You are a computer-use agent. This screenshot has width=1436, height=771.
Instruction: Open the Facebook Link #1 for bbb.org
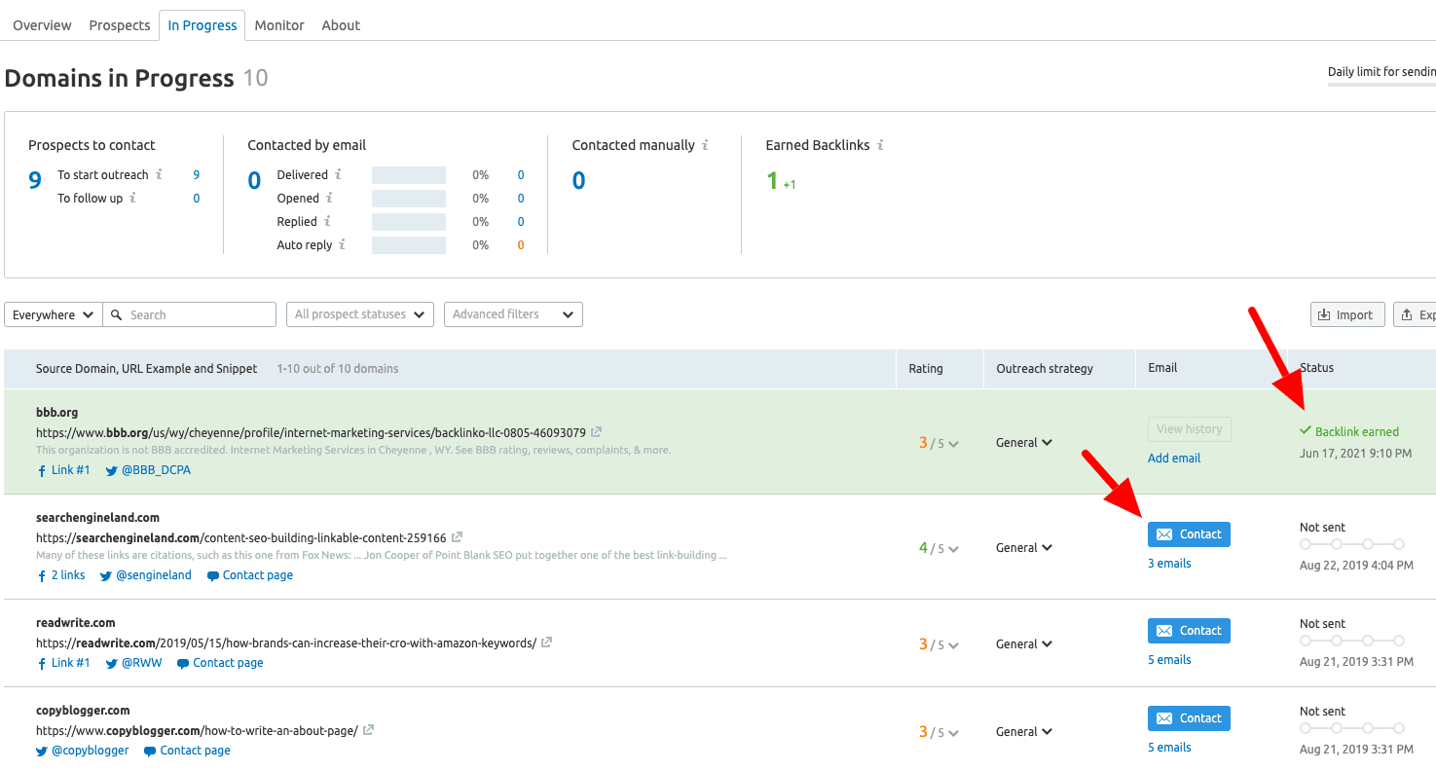[62, 469]
